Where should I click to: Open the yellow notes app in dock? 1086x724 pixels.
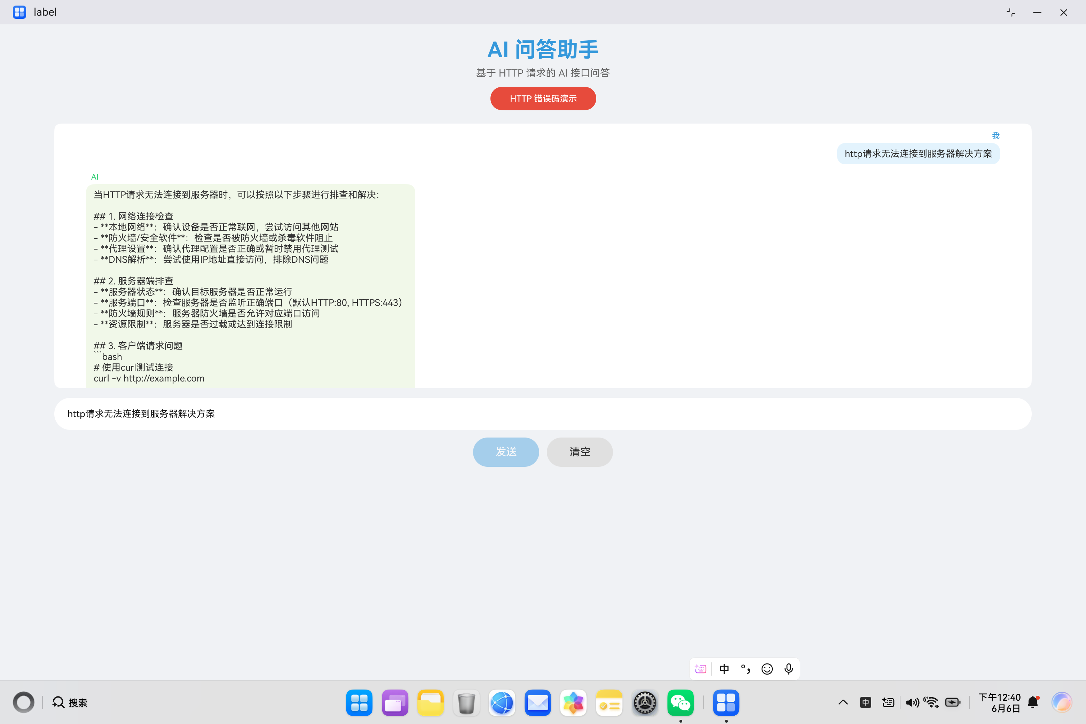(609, 702)
